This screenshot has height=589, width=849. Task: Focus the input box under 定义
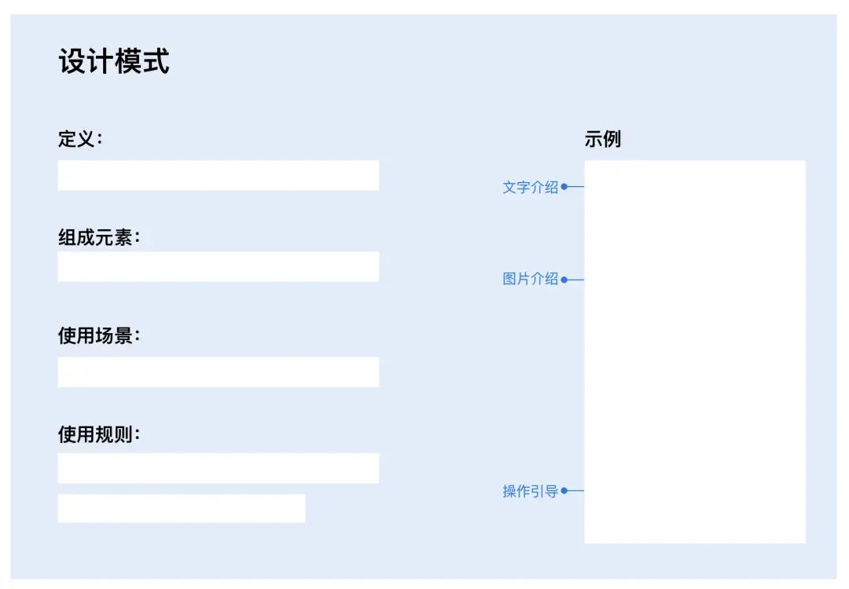tap(218, 175)
